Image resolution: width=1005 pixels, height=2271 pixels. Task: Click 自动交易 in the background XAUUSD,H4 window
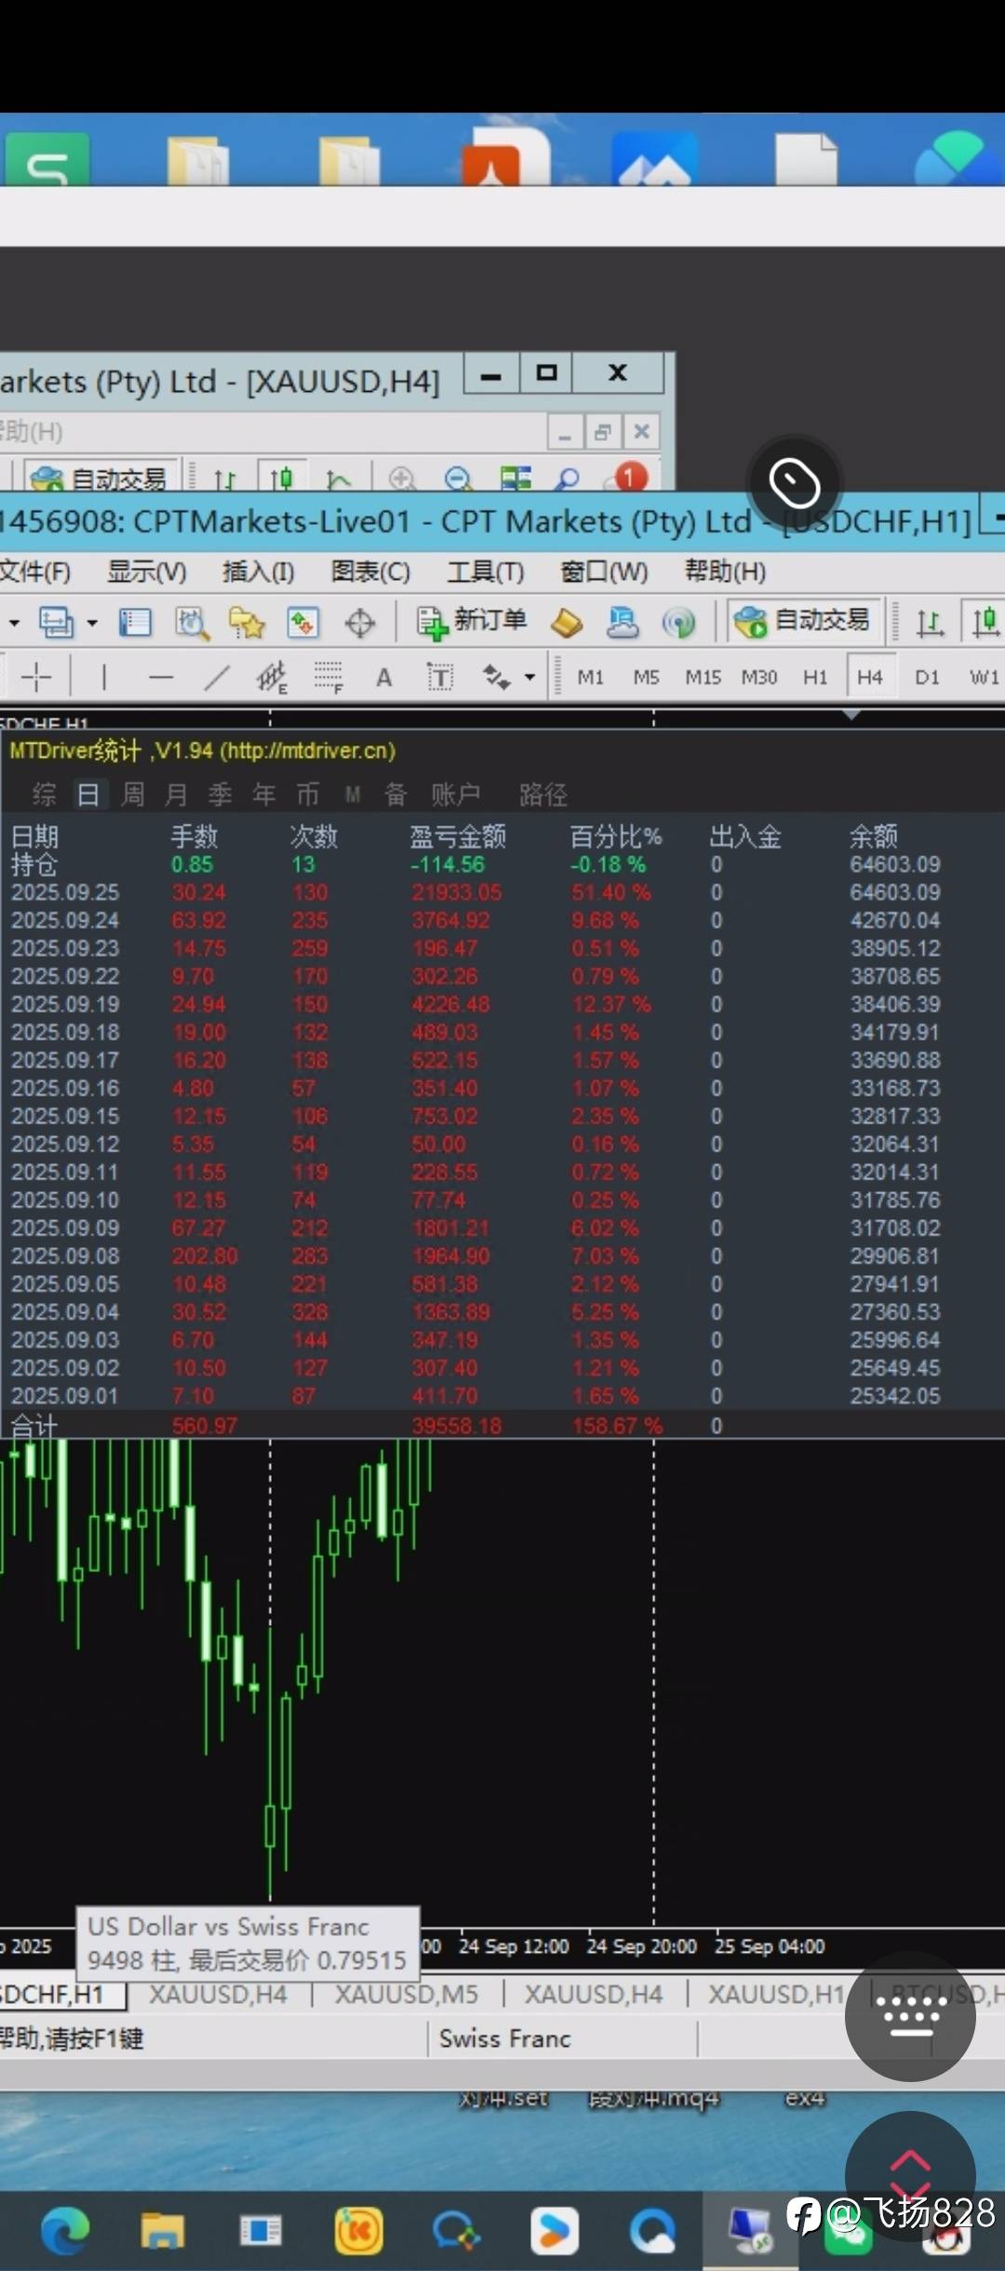pyautogui.click(x=100, y=478)
